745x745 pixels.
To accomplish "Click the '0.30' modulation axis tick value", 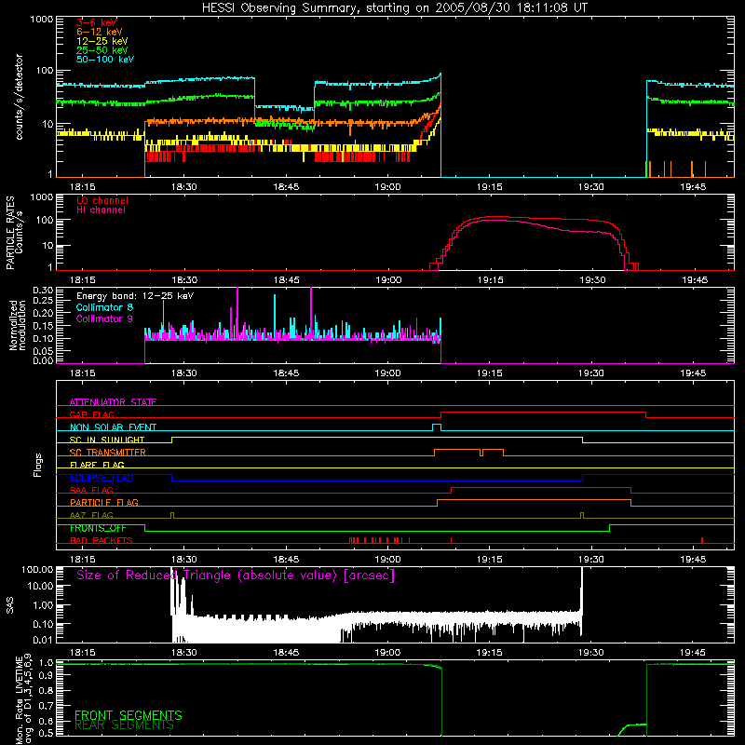I will click(43, 291).
